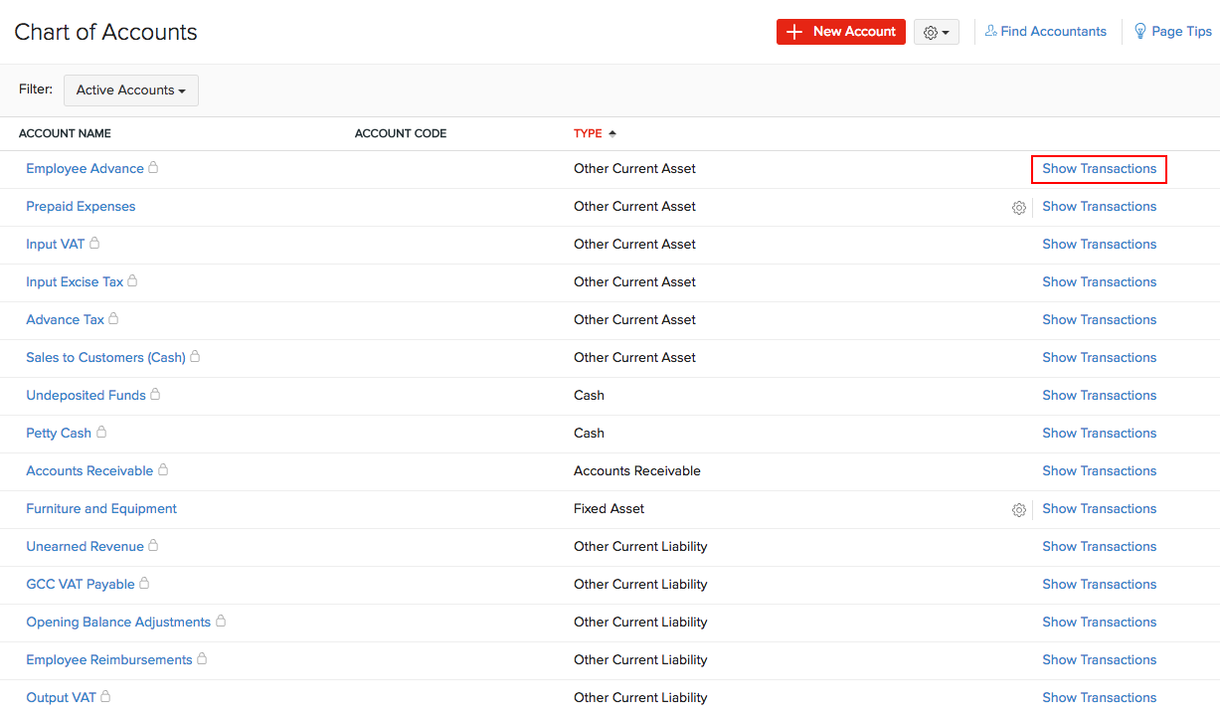Sort by the ACCOUNT NAME column header

click(x=65, y=132)
